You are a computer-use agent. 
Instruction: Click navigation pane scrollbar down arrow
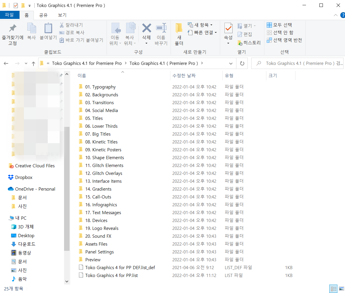pyautogui.click(x=67, y=281)
